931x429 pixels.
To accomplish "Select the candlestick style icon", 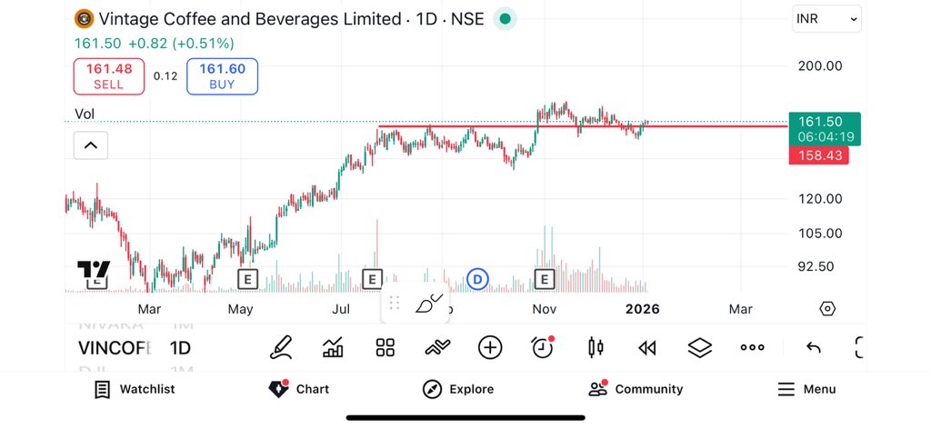I will [595, 348].
